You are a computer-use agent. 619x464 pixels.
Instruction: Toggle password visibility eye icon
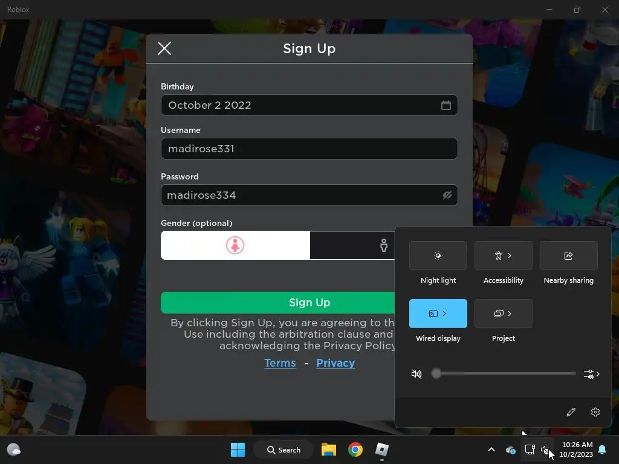pos(447,195)
